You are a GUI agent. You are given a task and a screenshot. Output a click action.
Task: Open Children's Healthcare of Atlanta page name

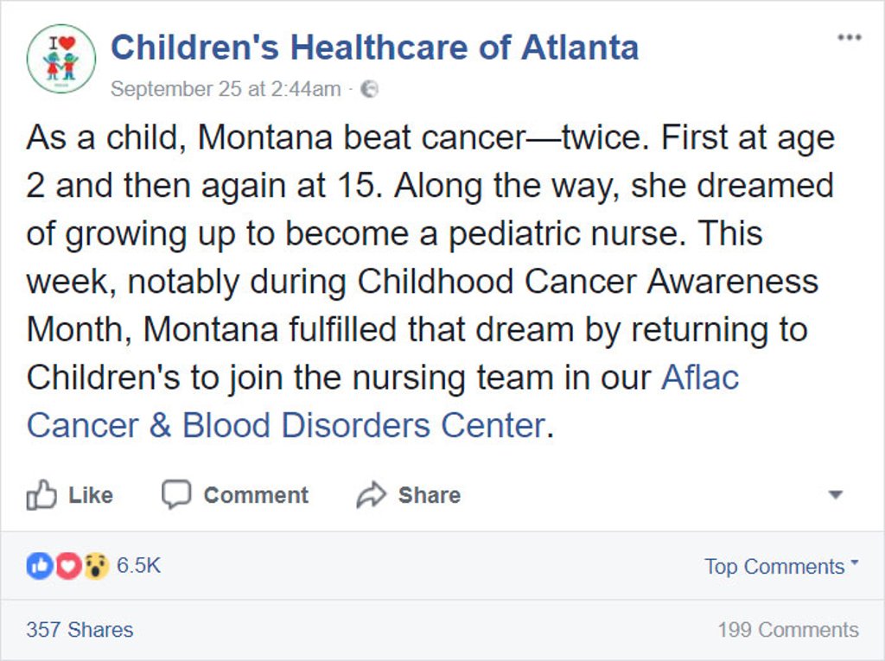pyautogui.click(x=374, y=48)
